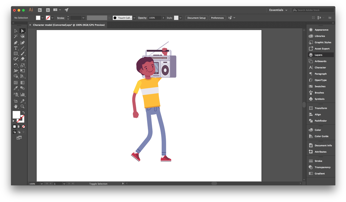
Task: Switch to Gradient mode below swatches
Action: [19, 127]
